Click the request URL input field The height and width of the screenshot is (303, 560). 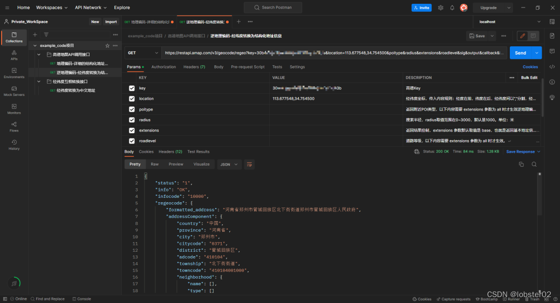click(x=334, y=53)
